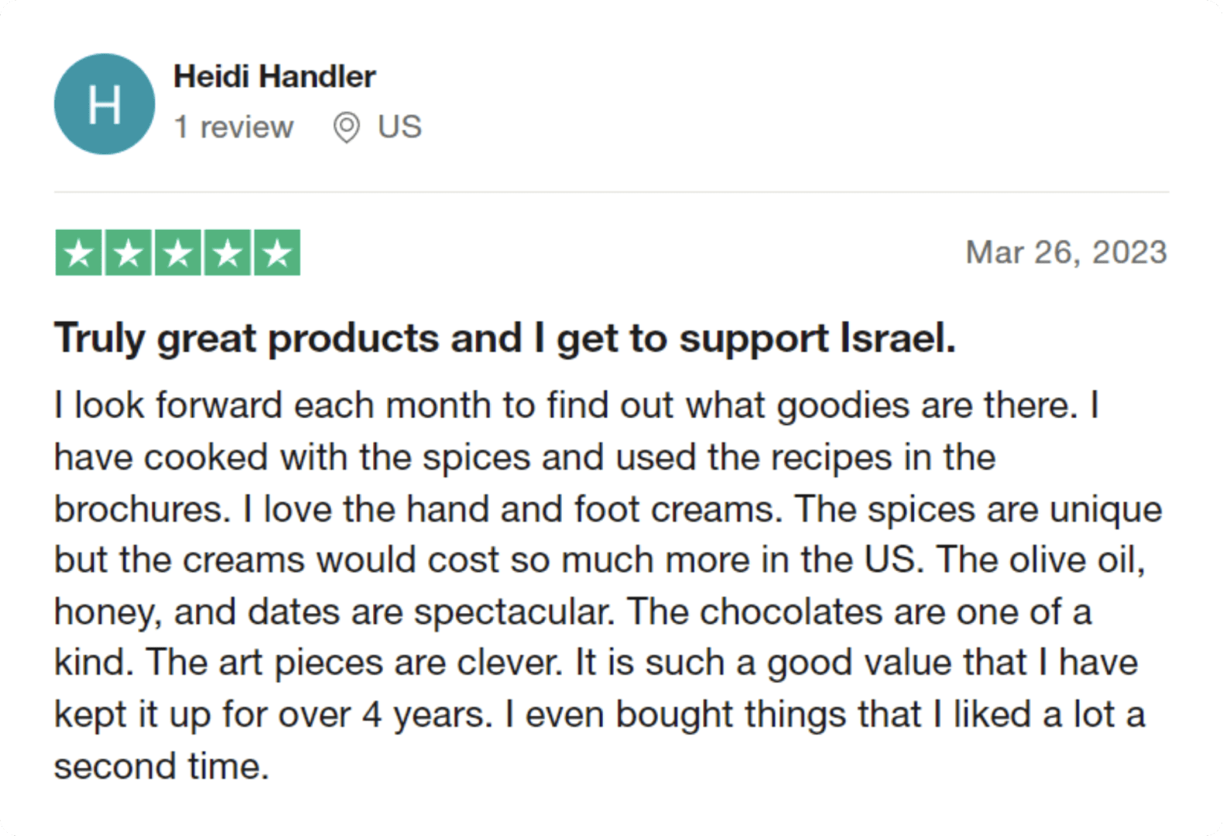The height and width of the screenshot is (836, 1223).
Task: Click the round teal H avatar
Action: click(104, 104)
